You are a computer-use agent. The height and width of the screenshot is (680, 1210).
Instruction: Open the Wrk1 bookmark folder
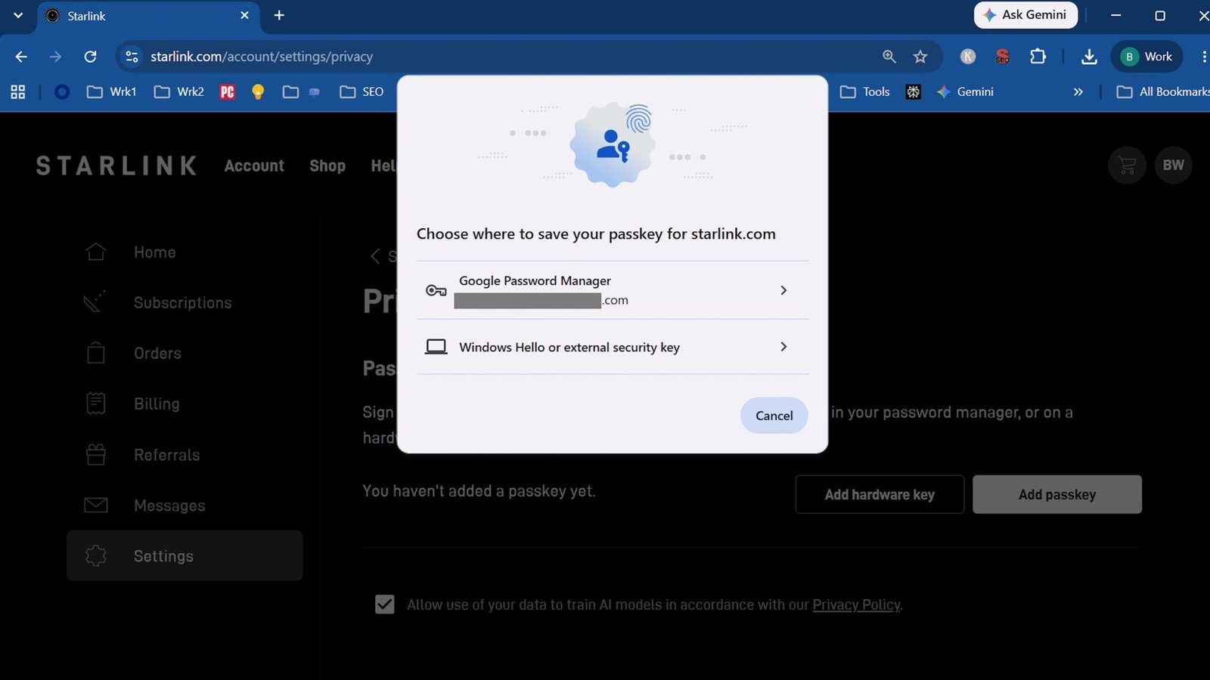coord(112,91)
